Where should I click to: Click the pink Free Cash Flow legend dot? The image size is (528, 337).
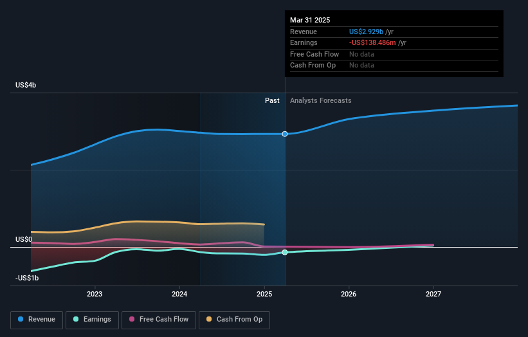pos(132,319)
